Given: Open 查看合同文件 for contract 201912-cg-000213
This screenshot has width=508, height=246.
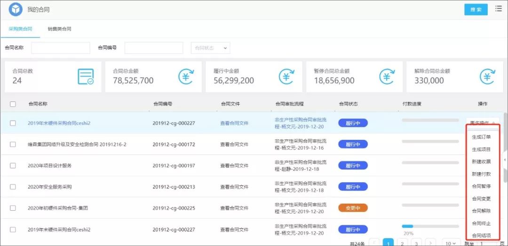Looking at the screenshot, I should pos(234,187).
